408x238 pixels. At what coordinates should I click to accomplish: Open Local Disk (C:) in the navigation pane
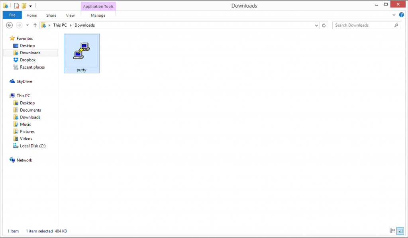[29, 146]
